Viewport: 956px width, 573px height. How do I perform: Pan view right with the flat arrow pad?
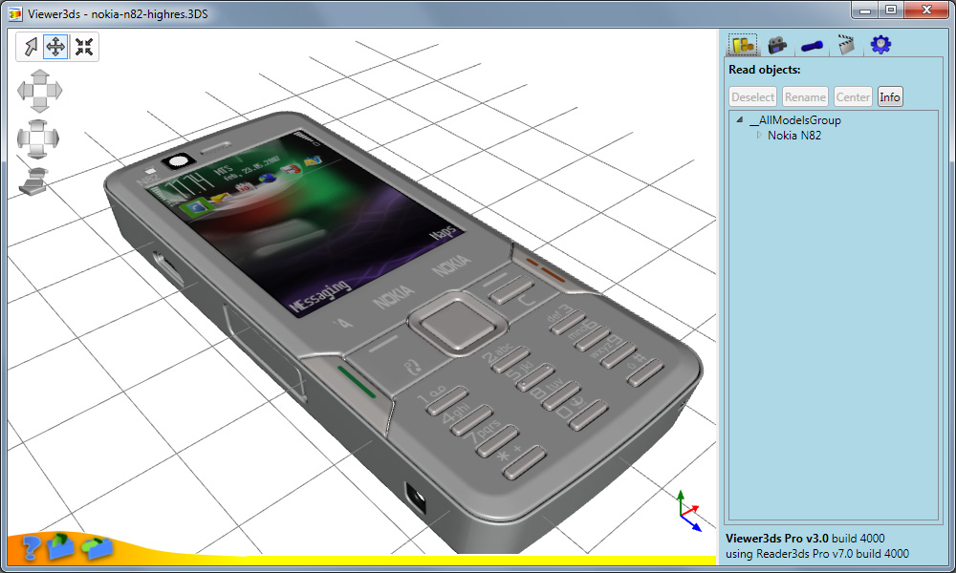coord(54,91)
